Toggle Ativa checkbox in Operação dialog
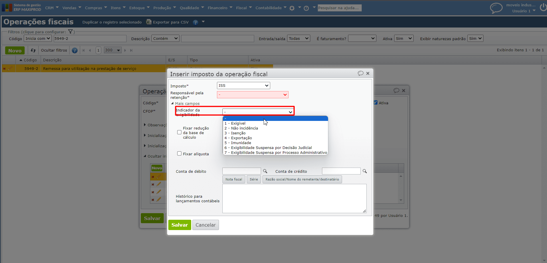The height and width of the screenshot is (263, 547). coord(376,103)
